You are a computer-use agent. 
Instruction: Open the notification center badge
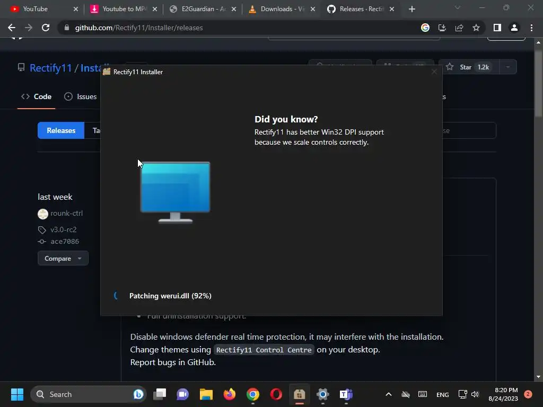pyautogui.click(x=528, y=394)
